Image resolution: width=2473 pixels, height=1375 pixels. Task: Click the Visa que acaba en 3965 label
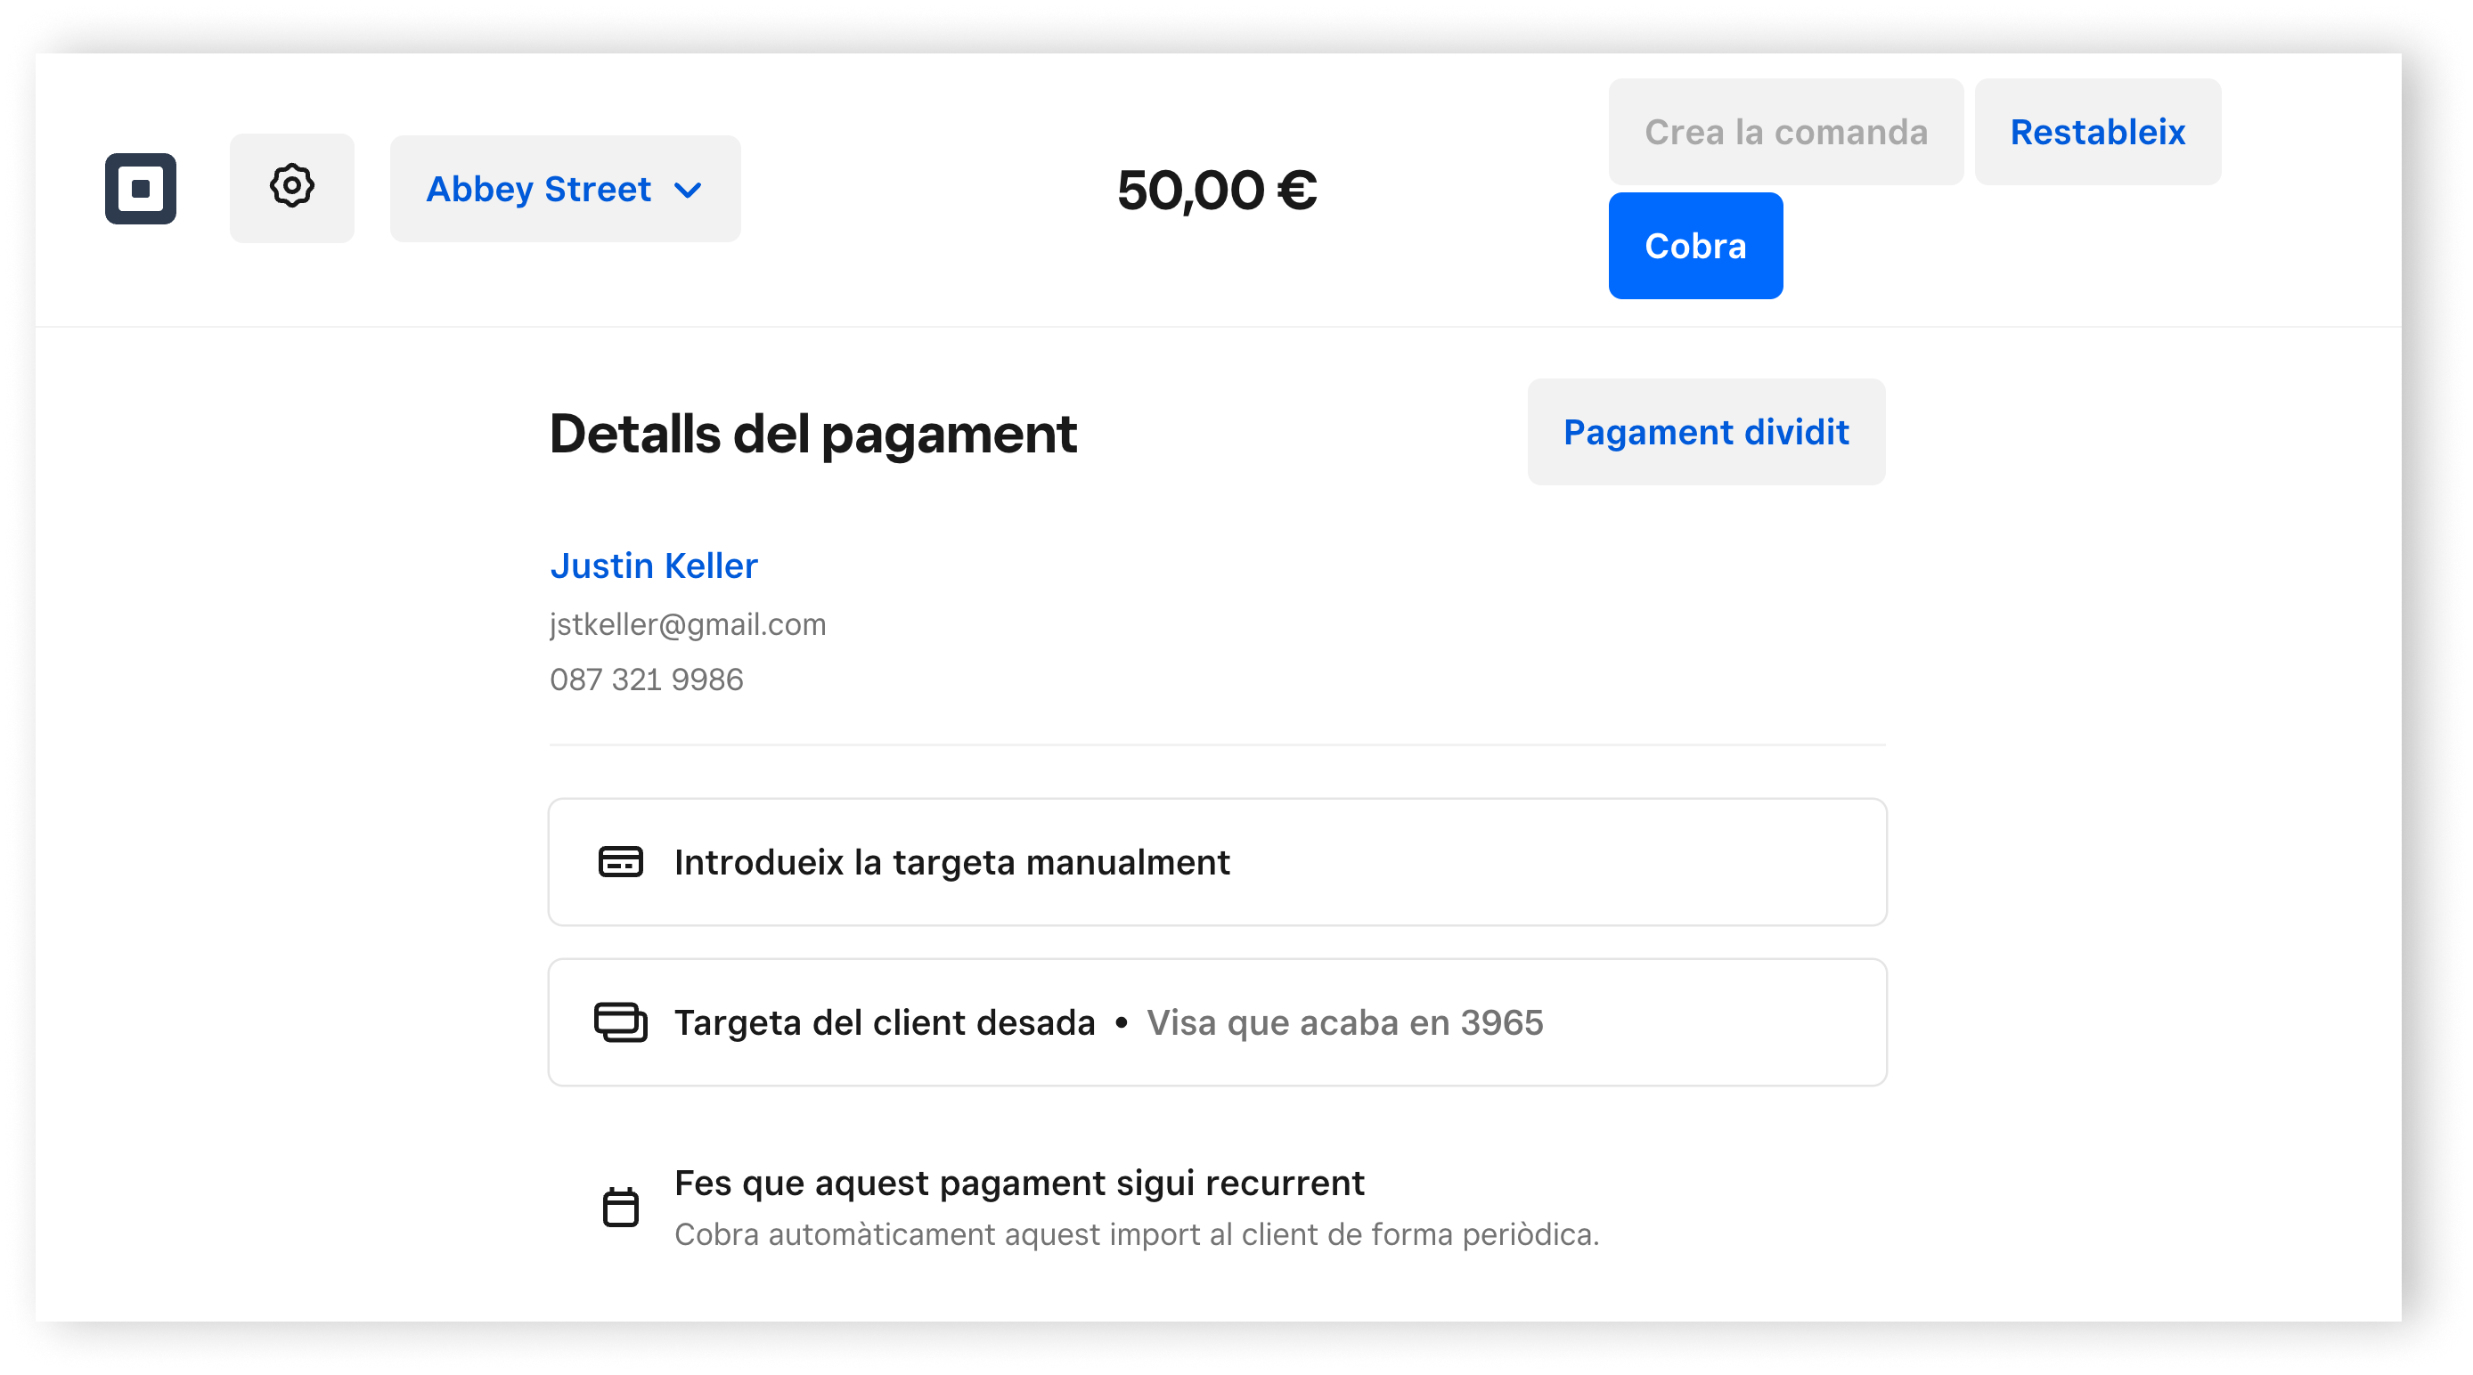tap(1344, 1021)
